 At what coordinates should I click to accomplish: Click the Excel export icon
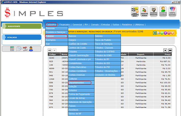[155, 33]
